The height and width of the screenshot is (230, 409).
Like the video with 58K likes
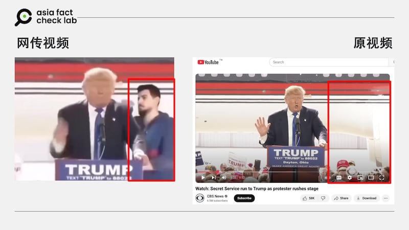pos(309,198)
